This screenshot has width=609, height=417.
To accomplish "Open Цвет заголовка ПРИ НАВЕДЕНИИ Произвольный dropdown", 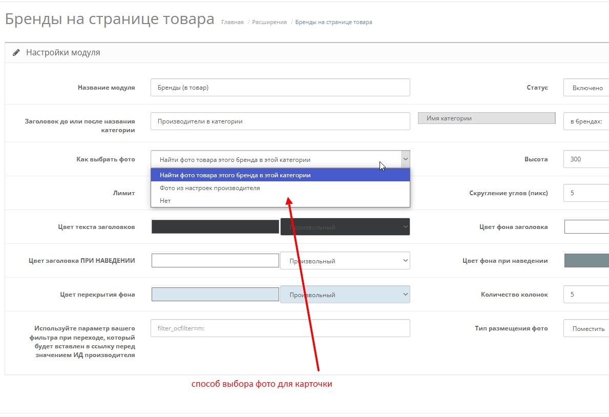I will pyautogui.click(x=345, y=261).
